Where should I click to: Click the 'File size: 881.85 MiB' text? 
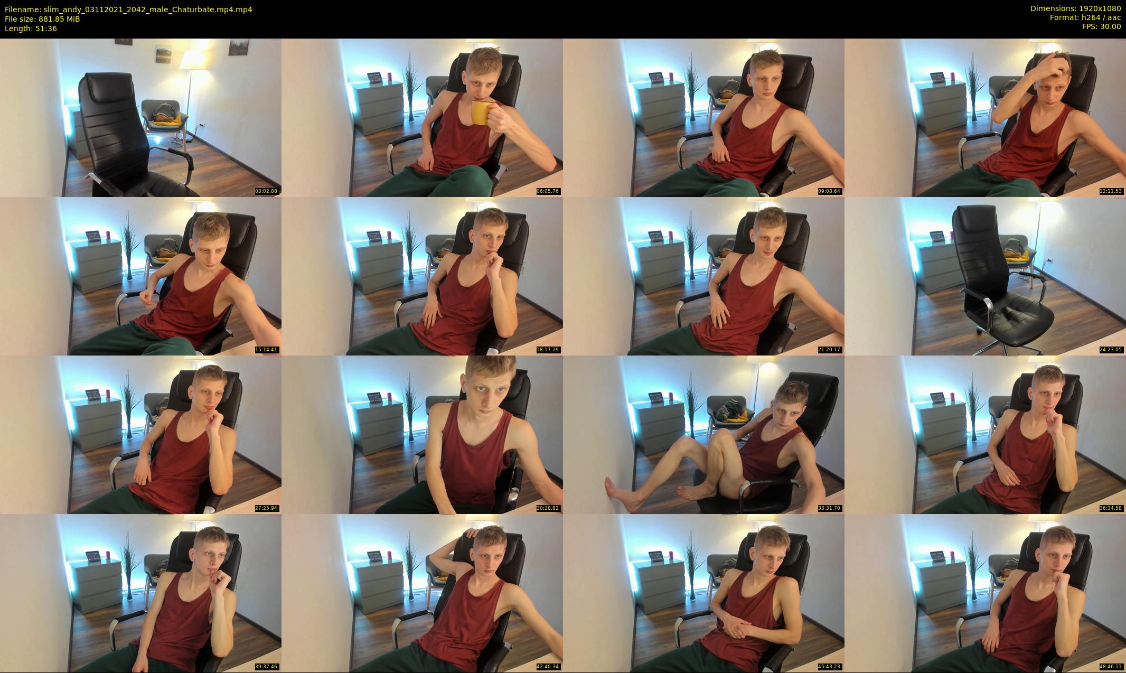42,19
